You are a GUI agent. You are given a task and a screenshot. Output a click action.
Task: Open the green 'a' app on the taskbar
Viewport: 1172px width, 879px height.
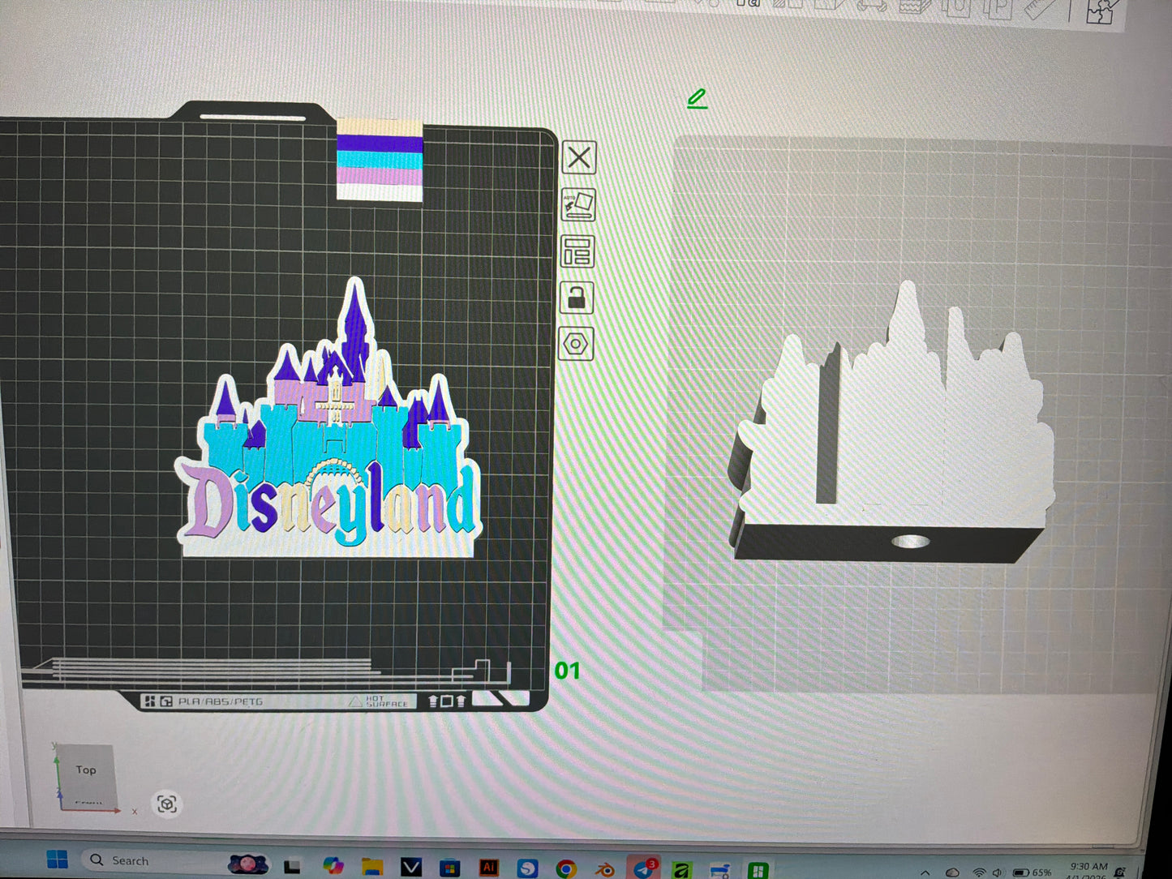tap(681, 872)
